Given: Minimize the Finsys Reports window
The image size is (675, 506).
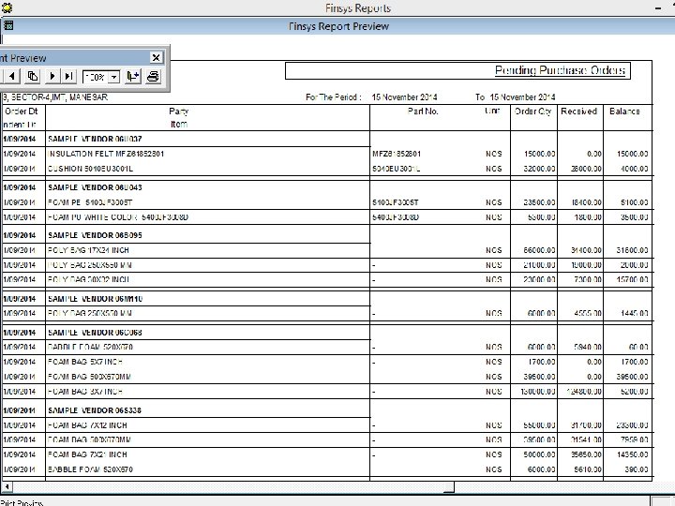Looking at the screenshot, I should click(658, 7).
